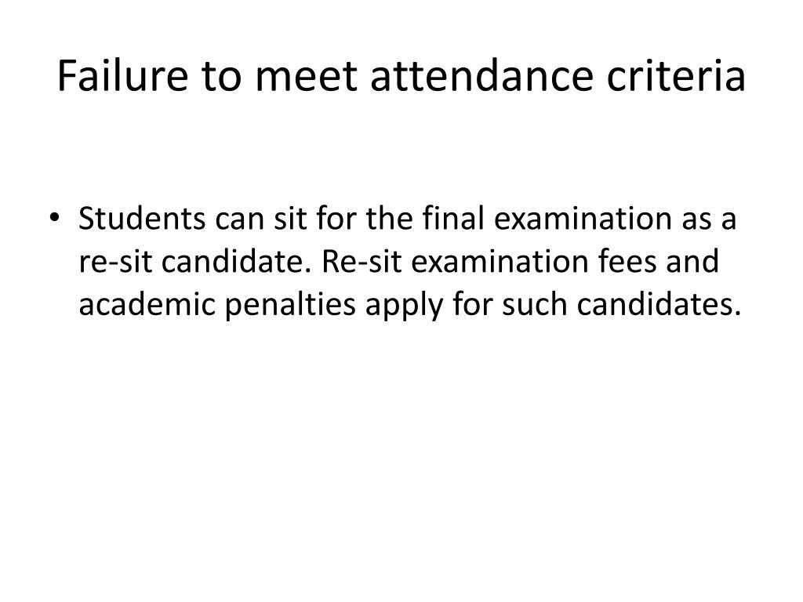The image size is (803, 602).
Task: Click the final word "candidates."
Action: coord(659,304)
